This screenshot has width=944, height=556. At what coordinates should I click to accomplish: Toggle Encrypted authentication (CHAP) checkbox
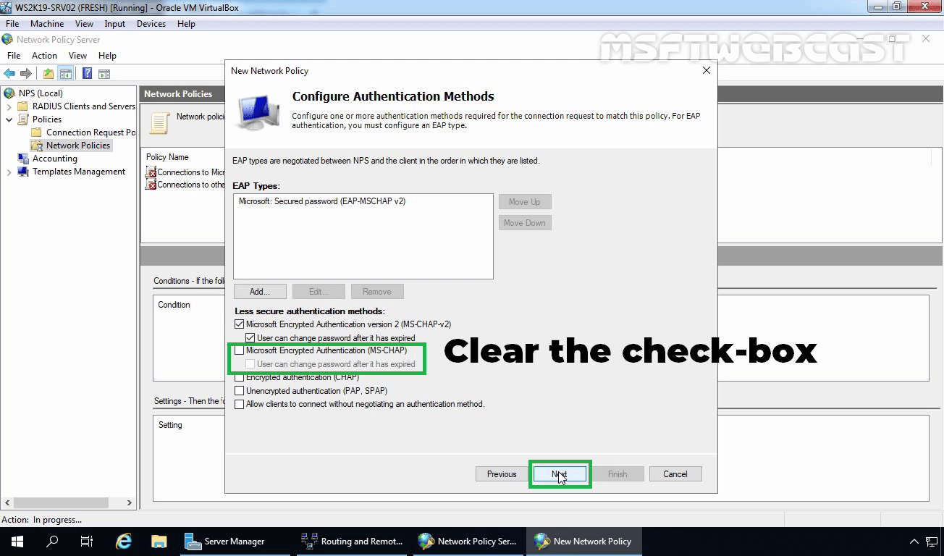pos(239,378)
